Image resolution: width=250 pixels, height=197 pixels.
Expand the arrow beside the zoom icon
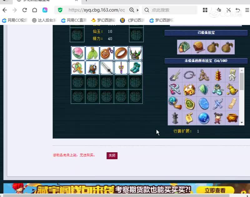click(137, 10)
